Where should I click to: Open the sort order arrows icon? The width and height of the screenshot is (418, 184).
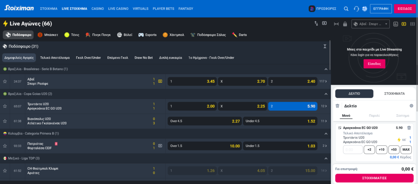316,23
